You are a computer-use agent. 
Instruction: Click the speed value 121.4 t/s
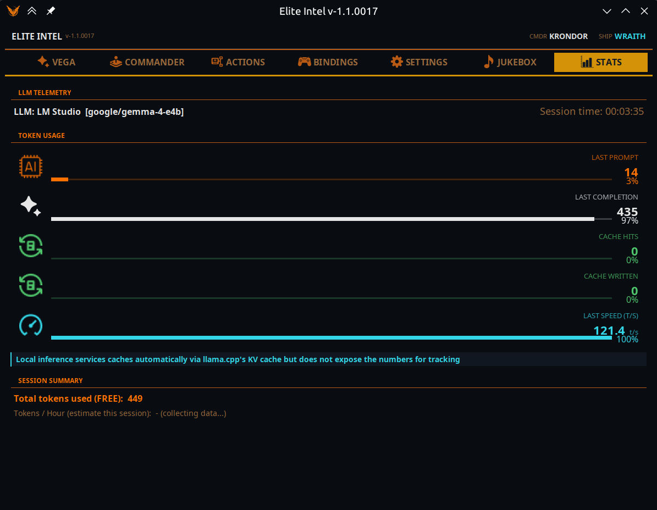click(616, 331)
